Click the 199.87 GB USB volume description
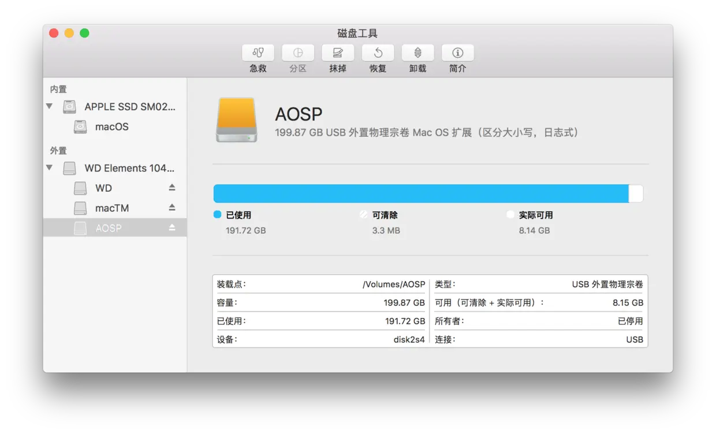The width and height of the screenshot is (716, 434). (x=427, y=133)
